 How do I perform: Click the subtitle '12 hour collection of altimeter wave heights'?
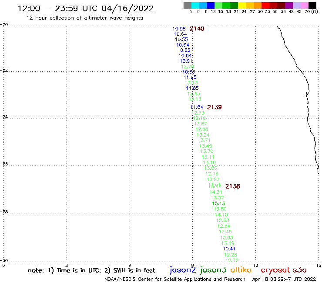click(85, 18)
